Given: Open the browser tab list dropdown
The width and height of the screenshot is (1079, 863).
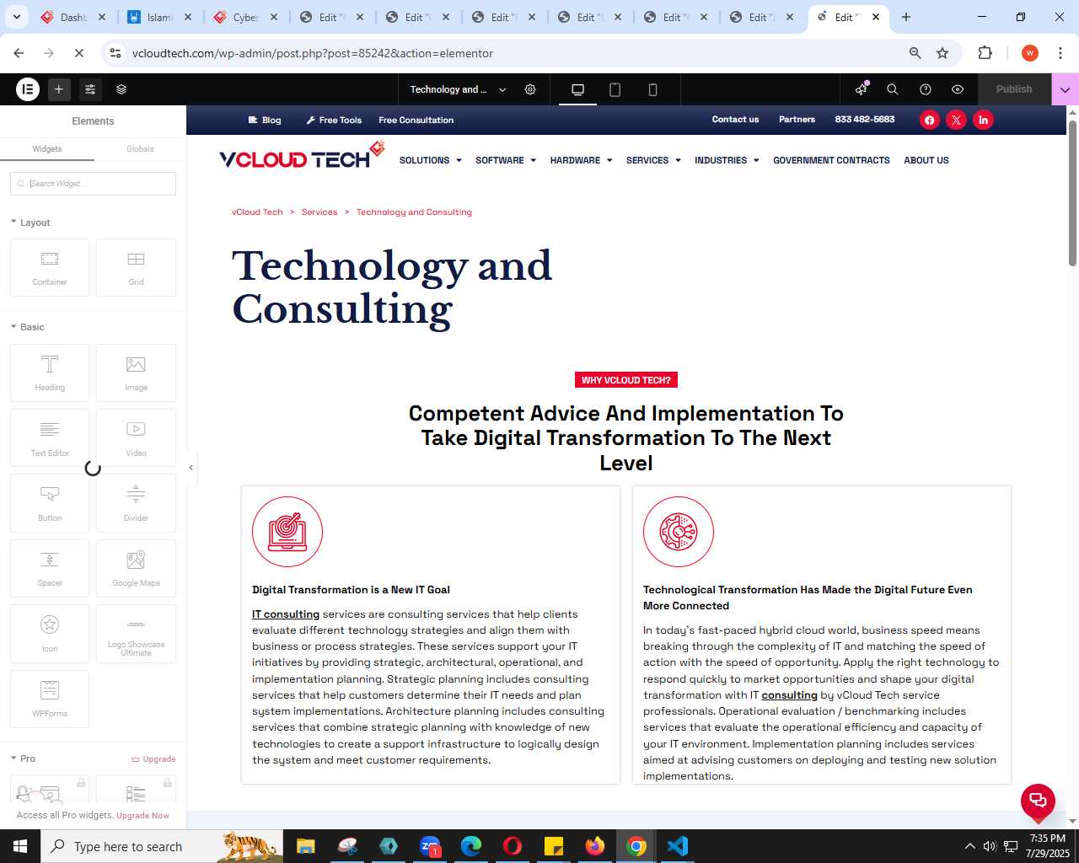Looking at the screenshot, I should click(x=16, y=17).
